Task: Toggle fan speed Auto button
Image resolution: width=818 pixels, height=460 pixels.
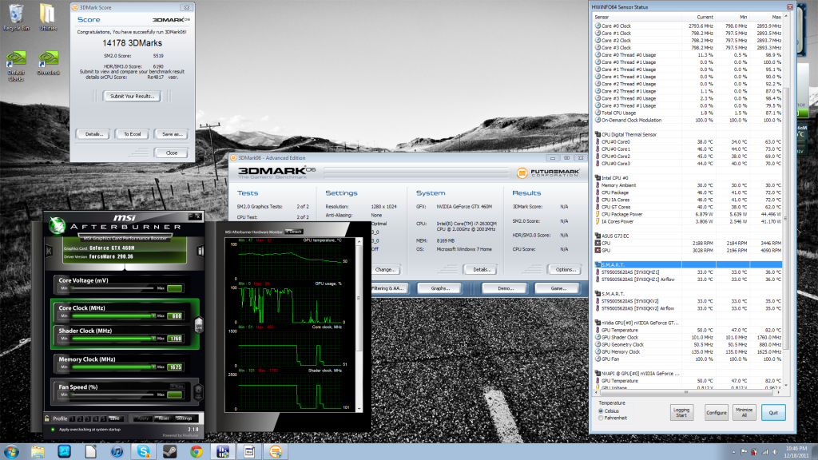Action: coord(177,386)
